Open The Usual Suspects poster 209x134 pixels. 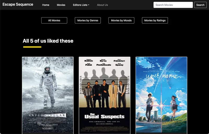104,95
